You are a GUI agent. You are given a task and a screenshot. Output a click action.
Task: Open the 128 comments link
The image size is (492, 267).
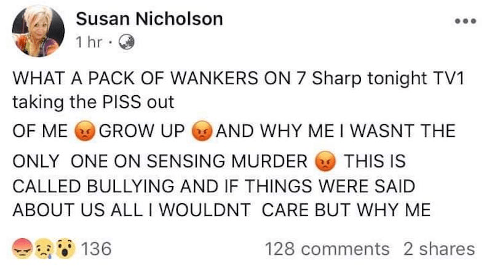pos(327,249)
